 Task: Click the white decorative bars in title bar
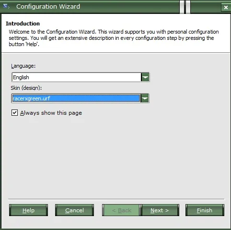tap(185, 7)
